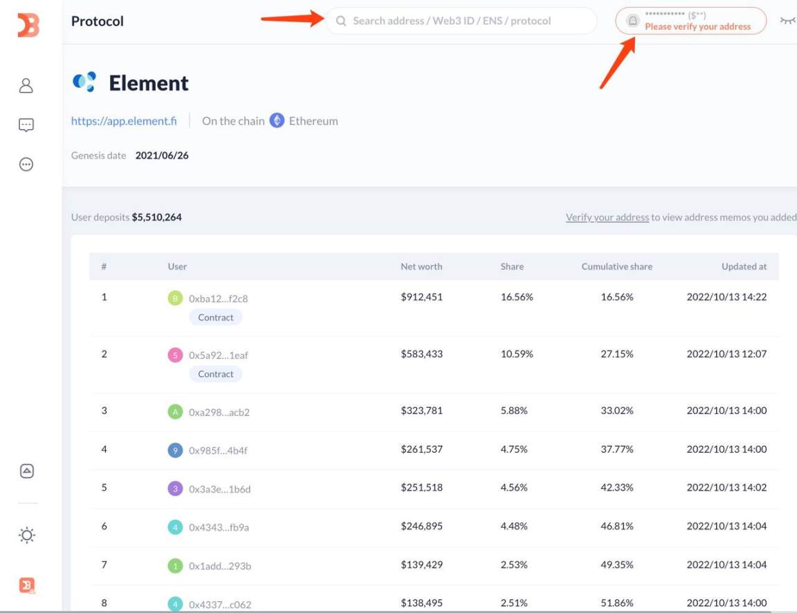Viewport: 797px width, 613px height.
Task: Click user deposits total $5,510,264
Action: click(156, 218)
